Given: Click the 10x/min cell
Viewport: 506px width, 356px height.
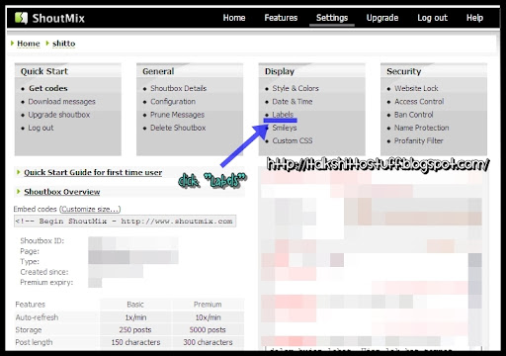Looking at the screenshot, I should [208, 317].
